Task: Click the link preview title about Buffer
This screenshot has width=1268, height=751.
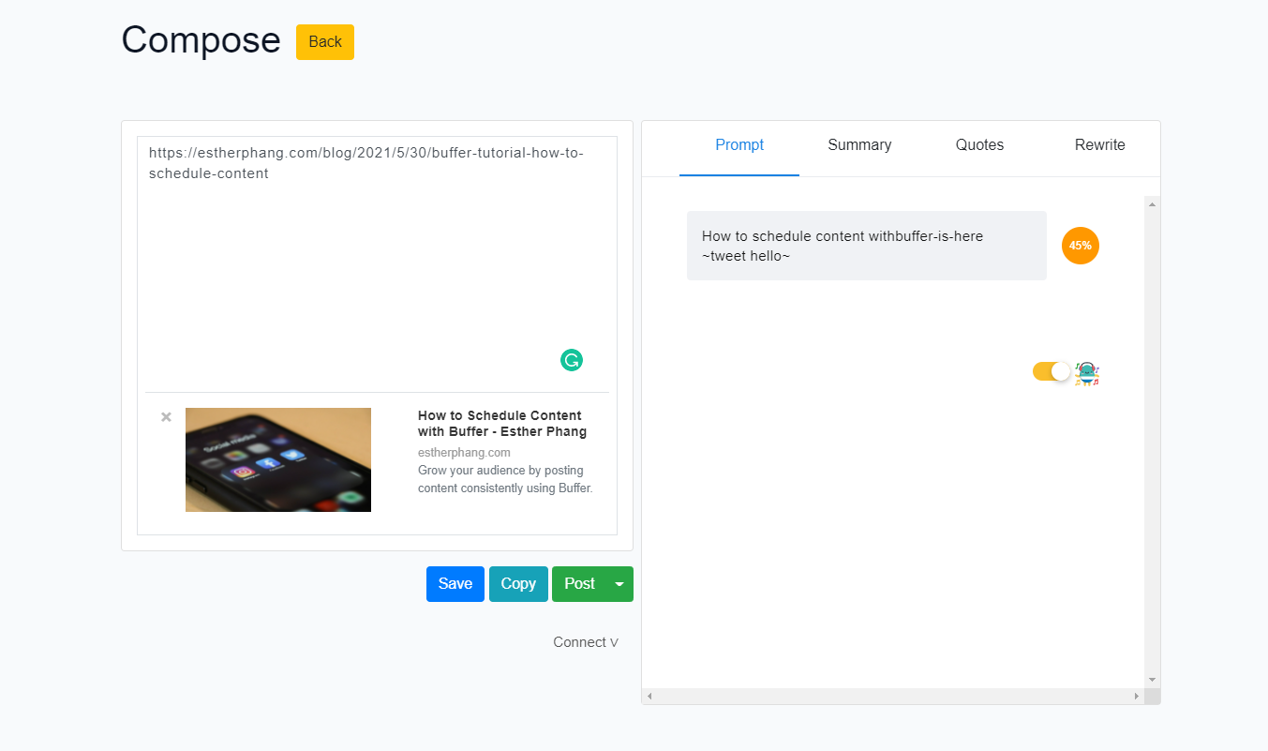Action: tap(502, 424)
